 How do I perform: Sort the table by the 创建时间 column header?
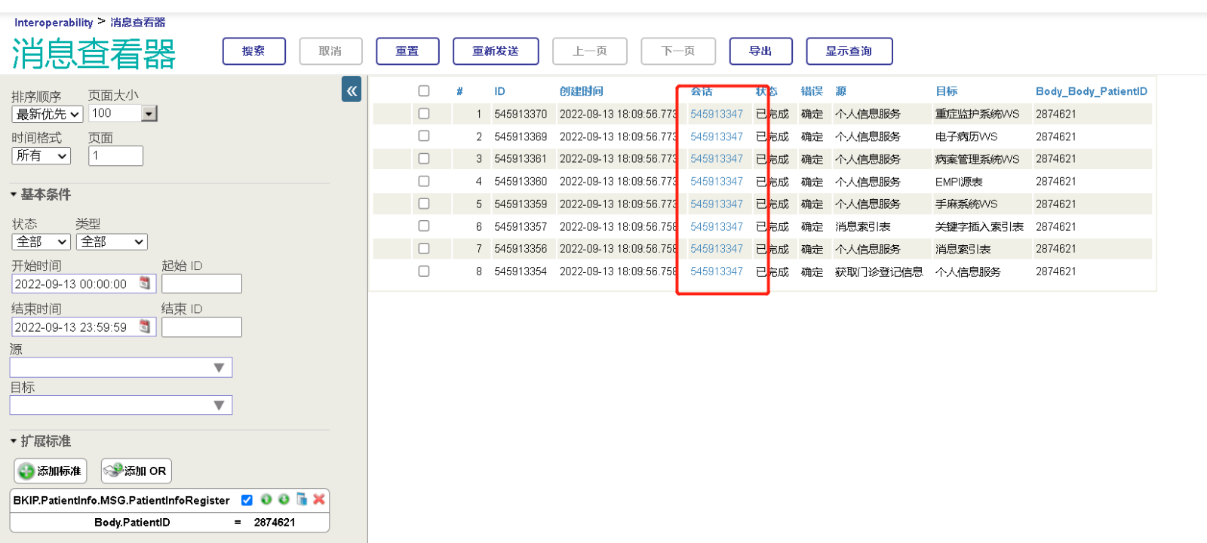[581, 91]
